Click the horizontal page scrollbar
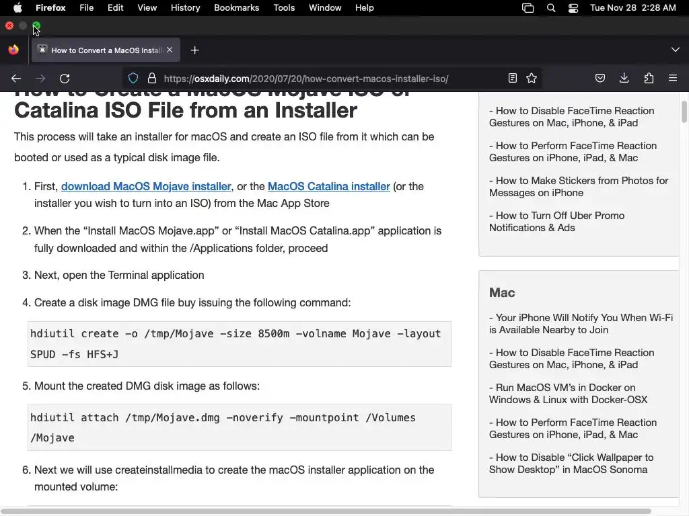 pyautogui.click(x=326, y=511)
